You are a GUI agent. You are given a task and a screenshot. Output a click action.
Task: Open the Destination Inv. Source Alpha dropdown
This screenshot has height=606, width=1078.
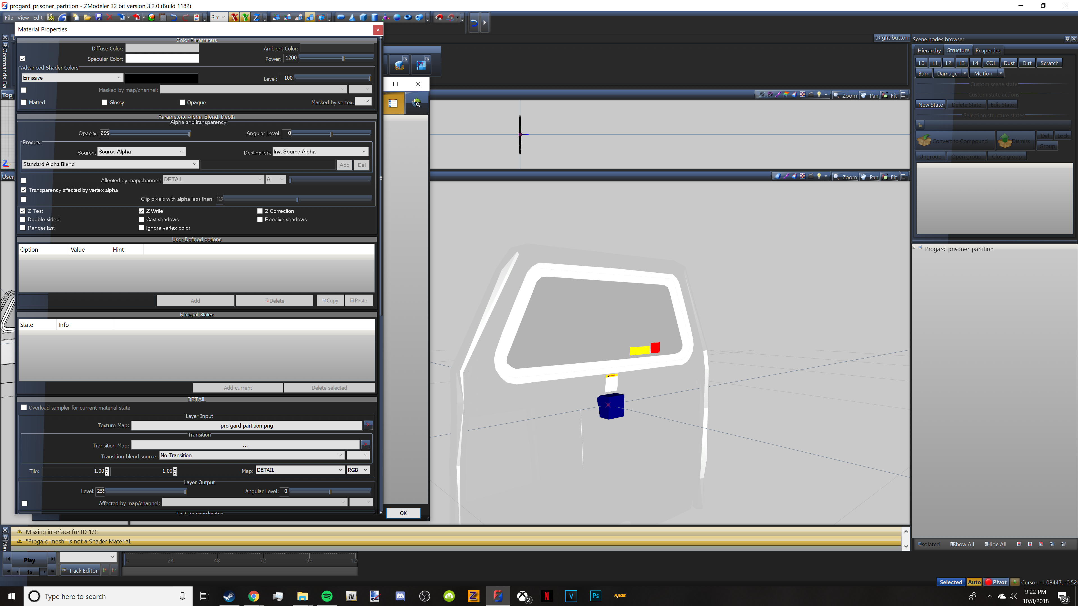click(x=320, y=152)
